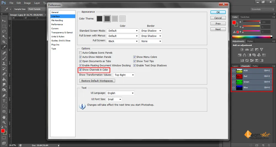This screenshot has height=147, width=276.
Task: Open the Show Transformation Values dropdown
Action: click(124, 75)
